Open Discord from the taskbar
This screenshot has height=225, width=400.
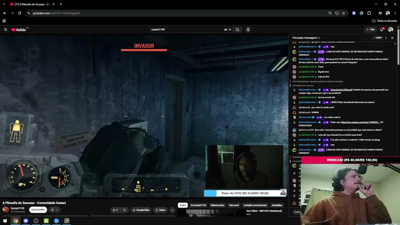click(26, 221)
